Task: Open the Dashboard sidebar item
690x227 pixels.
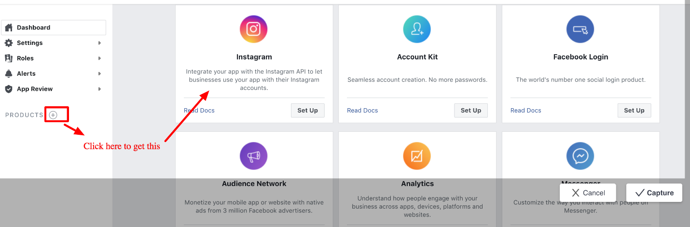Action: (54, 28)
